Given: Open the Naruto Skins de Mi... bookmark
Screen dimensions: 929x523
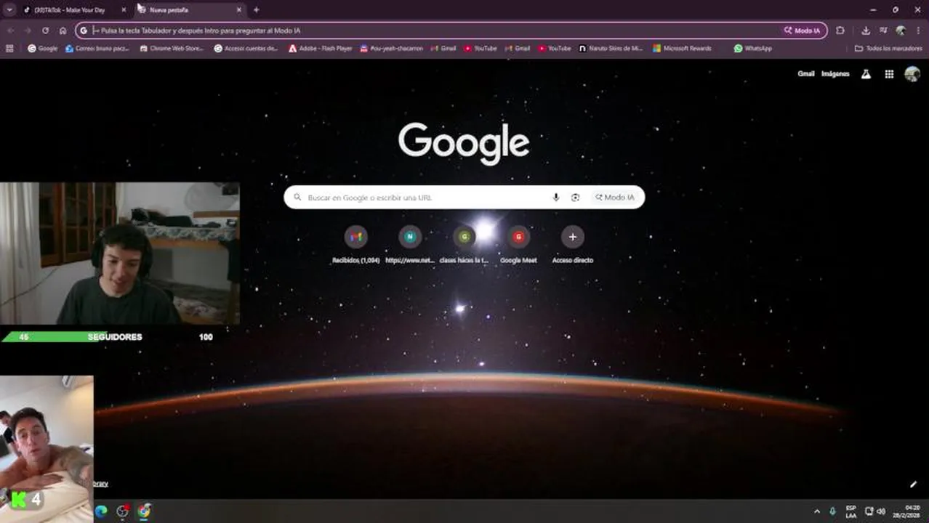Looking at the screenshot, I should pos(611,49).
